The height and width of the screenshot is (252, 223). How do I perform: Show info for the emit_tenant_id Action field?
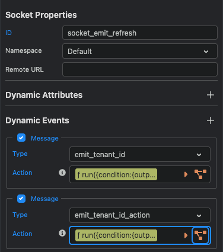click(62, 173)
